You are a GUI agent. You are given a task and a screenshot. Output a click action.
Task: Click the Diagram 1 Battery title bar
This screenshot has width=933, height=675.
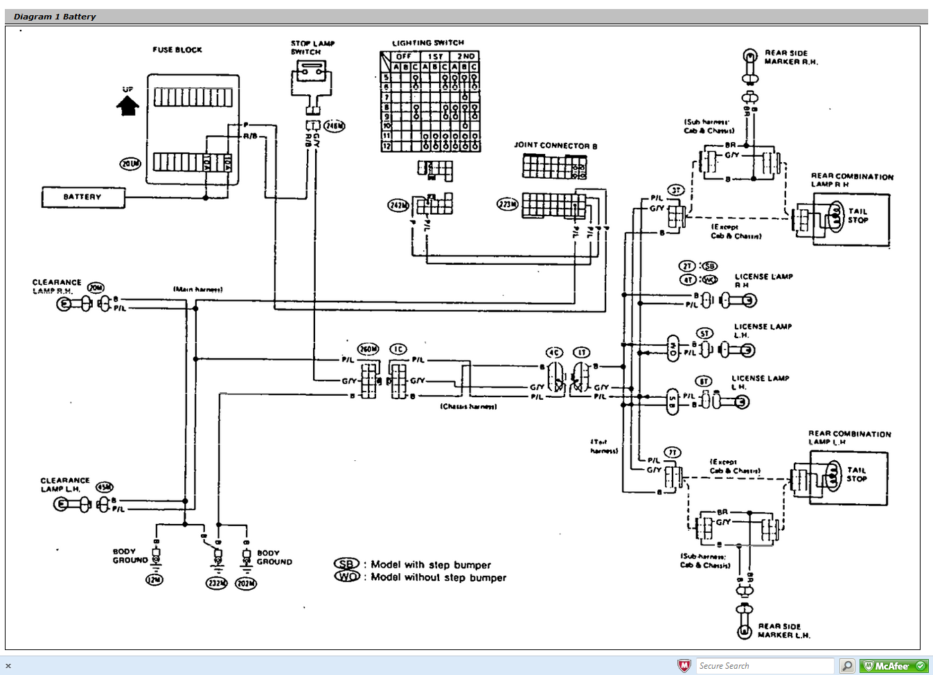tap(55, 15)
